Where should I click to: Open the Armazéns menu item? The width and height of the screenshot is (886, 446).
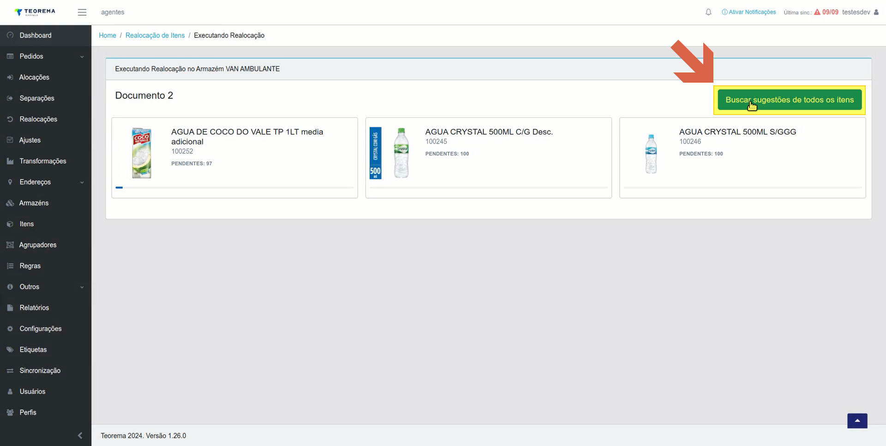click(46, 203)
